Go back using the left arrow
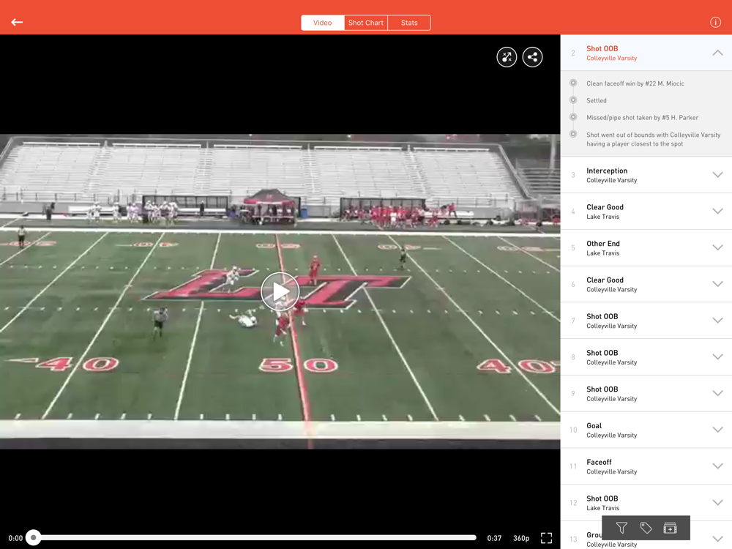The image size is (732, 549). (x=17, y=22)
